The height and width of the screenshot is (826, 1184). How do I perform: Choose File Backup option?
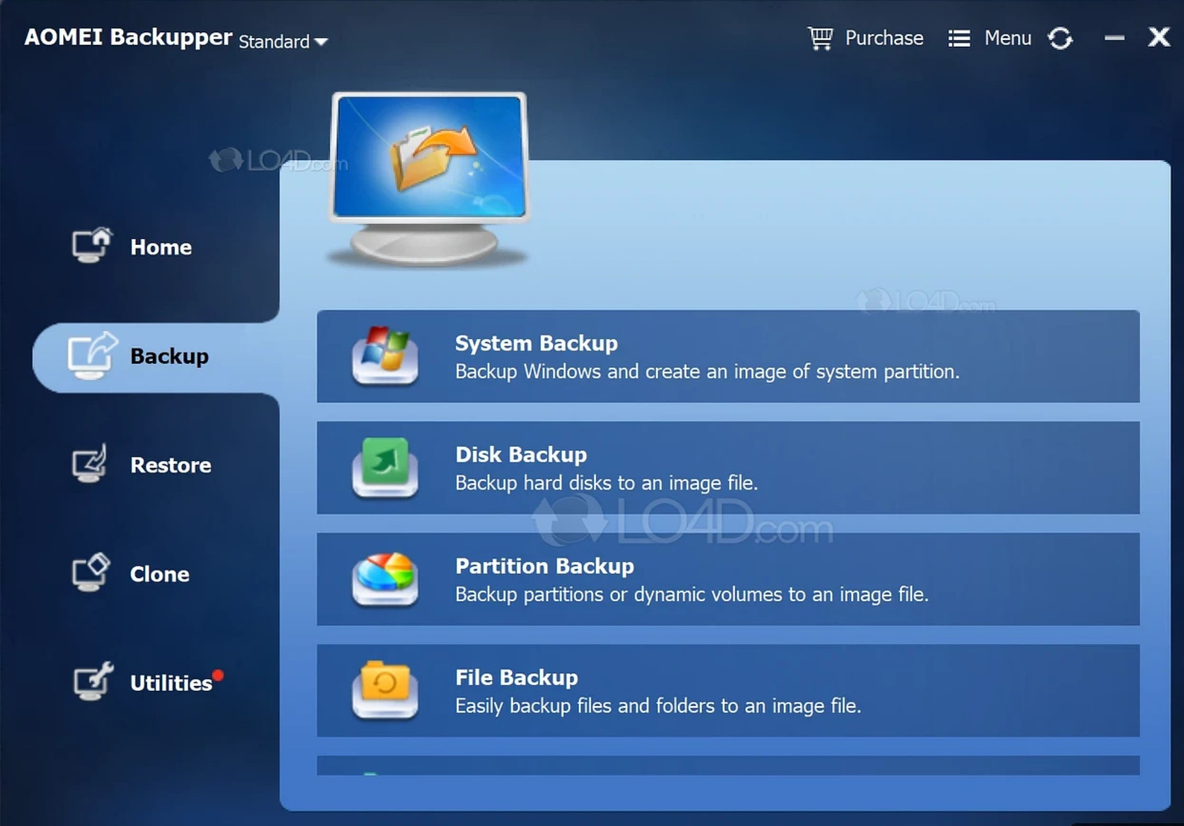[x=728, y=690]
